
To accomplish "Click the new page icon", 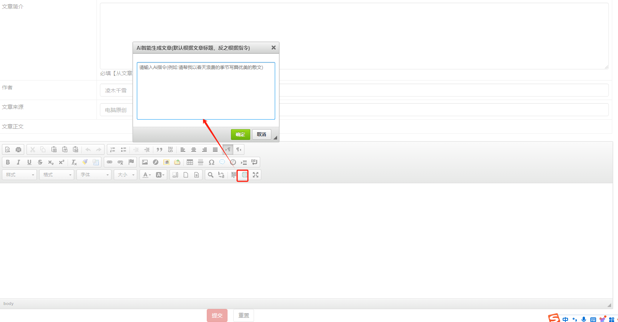I will tap(186, 175).
